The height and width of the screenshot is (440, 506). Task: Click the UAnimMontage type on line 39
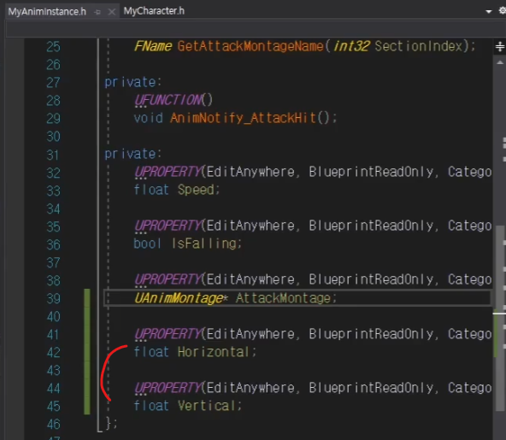(179, 298)
